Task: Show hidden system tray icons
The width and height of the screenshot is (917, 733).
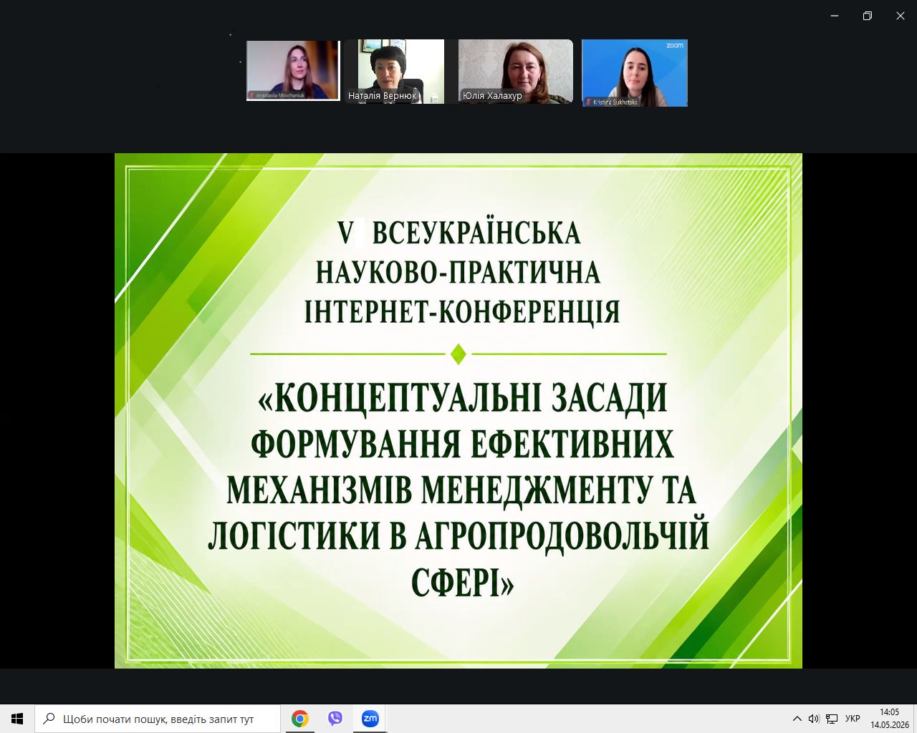Action: 797,719
